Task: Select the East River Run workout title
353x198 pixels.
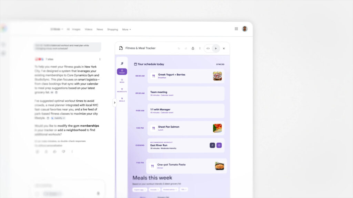Action: (159, 145)
